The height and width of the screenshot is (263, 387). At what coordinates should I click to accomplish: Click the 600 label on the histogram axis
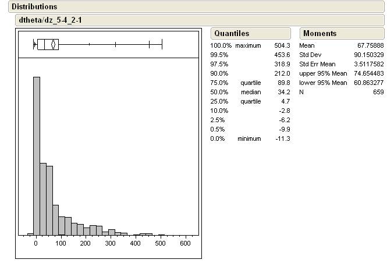(186, 243)
